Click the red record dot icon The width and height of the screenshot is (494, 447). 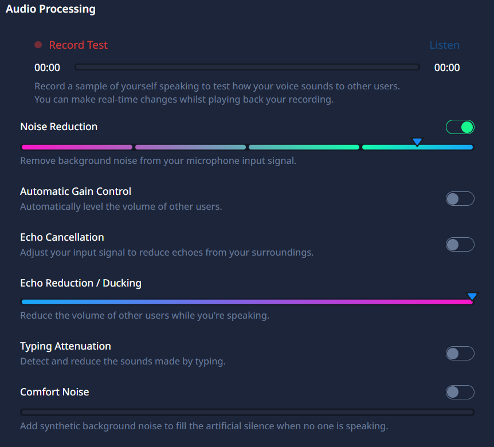(38, 45)
